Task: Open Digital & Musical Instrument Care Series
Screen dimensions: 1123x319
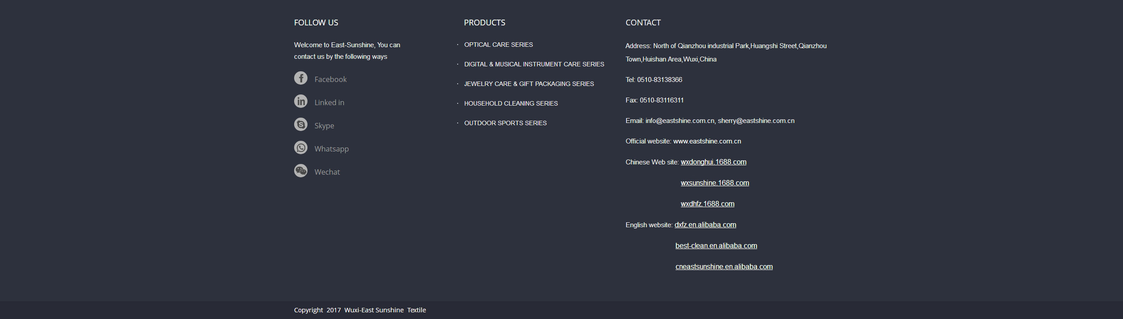Action: (534, 64)
